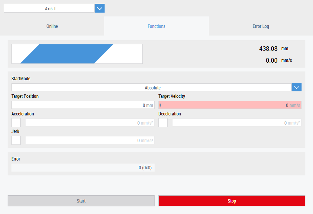
Task: Click the Deceleration value field
Action: click(x=237, y=123)
